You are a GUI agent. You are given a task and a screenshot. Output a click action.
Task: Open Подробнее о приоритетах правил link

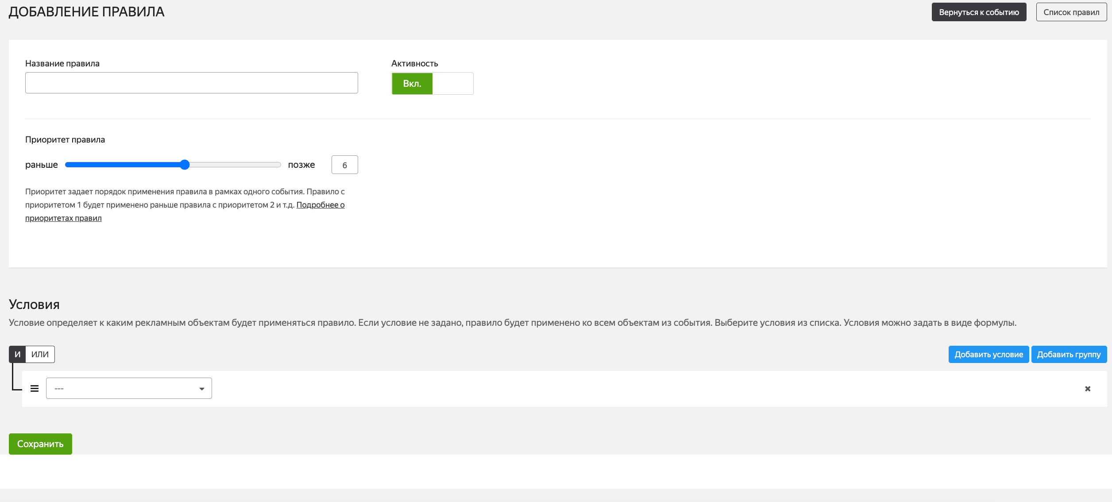320,205
